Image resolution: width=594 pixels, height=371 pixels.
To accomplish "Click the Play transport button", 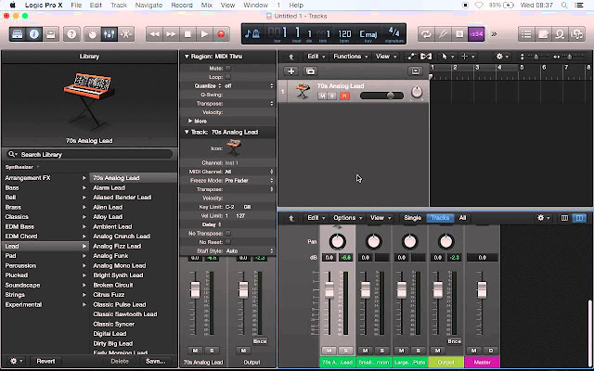I will tap(204, 34).
